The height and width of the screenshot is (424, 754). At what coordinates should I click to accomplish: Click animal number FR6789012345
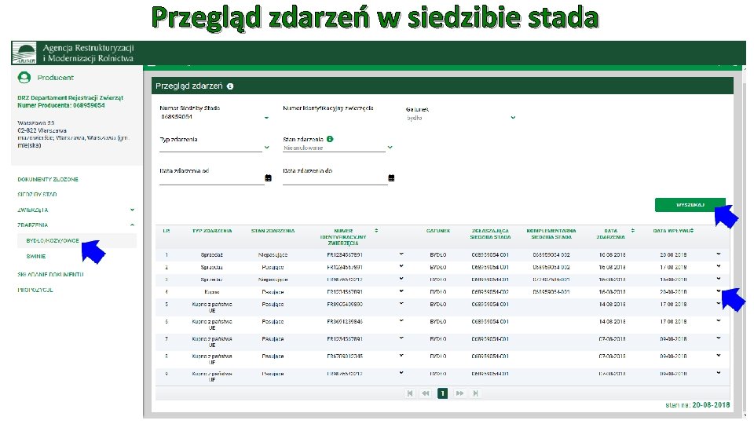pyautogui.click(x=345, y=356)
